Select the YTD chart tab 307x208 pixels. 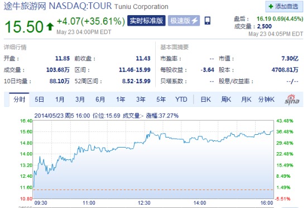pyautogui.click(x=181, y=100)
